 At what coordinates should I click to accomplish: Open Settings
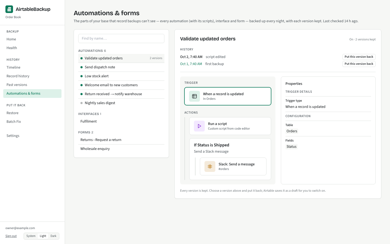point(32,136)
